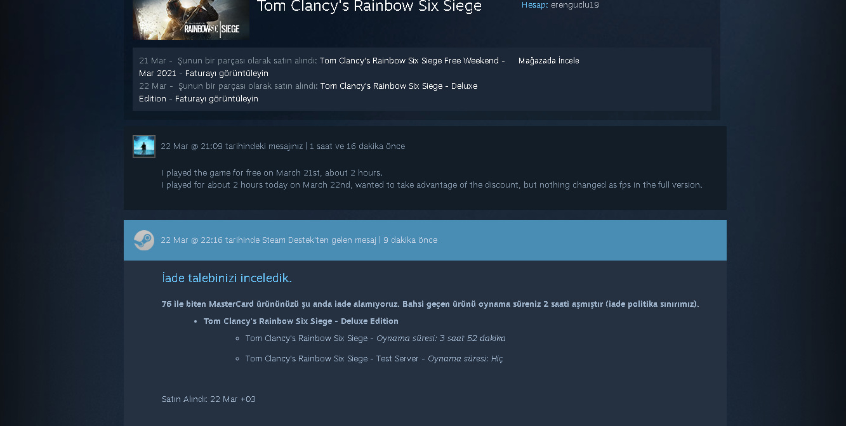
Task: Open the Deluxe Edition purchase link
Action: [308, 93]
